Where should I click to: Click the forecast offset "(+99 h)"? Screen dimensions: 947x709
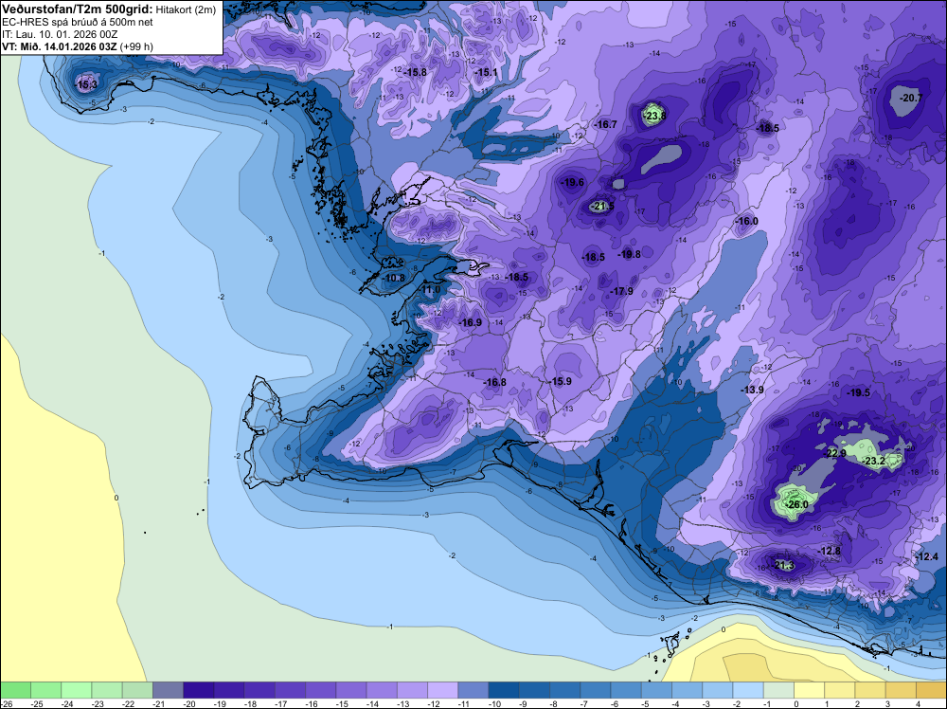click(x=136, y=46)
